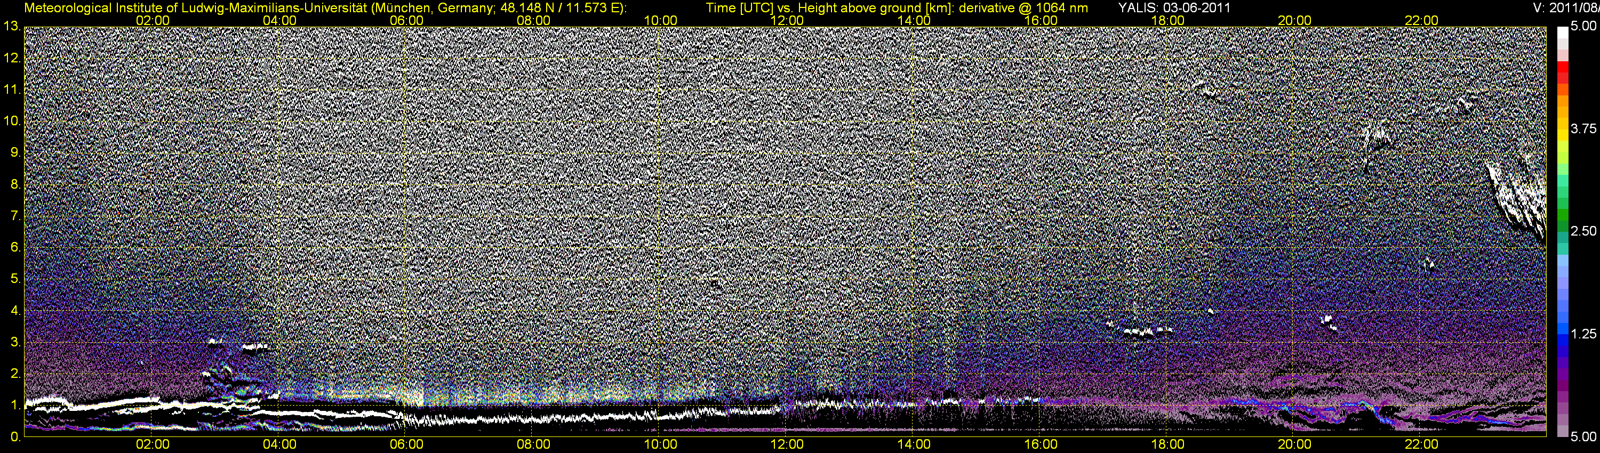
Task: Click the 3.75 value on the color scale
Action: (1582, 129)
